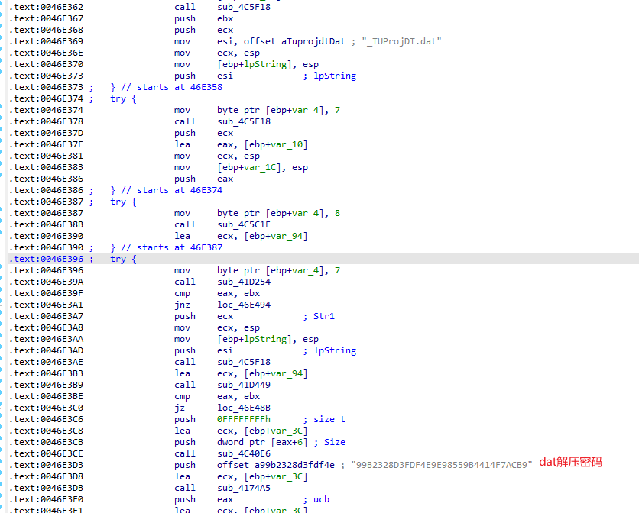Select the sub_41D254 call target
This screenshot has width=639, height=513.
tap(244, 282)
